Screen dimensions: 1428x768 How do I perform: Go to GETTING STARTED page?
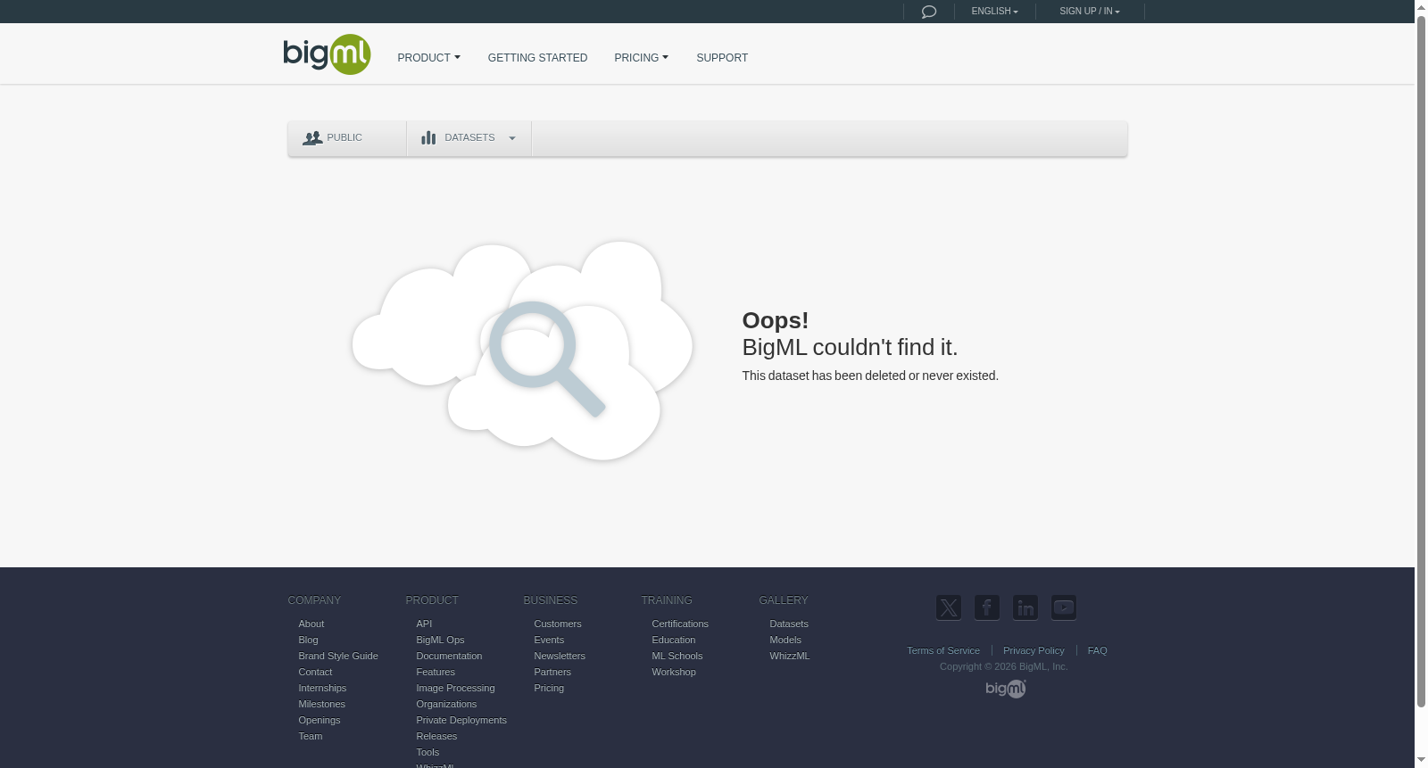tap(537, 58)
